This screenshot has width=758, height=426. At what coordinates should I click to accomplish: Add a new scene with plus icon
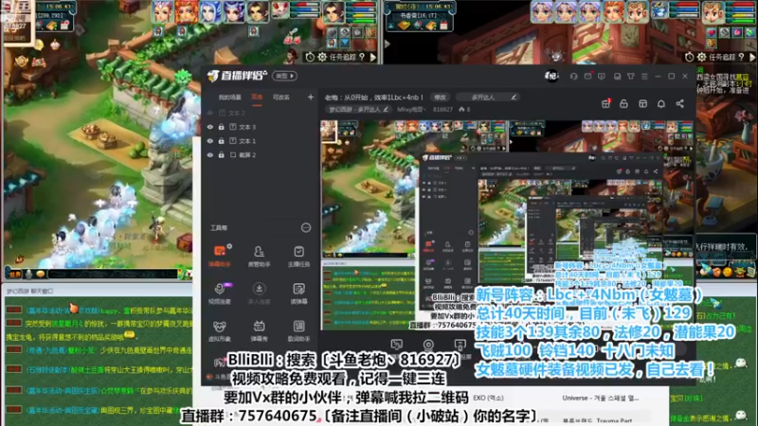[x=311, y=98]
